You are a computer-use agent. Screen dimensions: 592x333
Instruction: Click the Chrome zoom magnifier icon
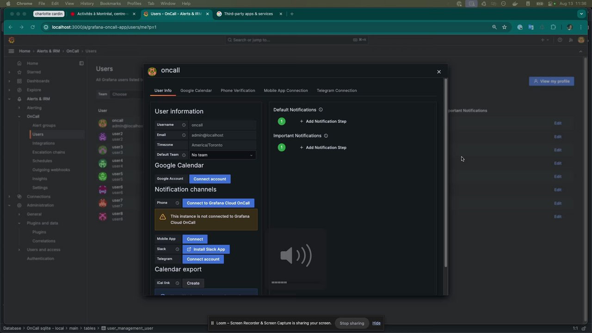coord(494,27)
